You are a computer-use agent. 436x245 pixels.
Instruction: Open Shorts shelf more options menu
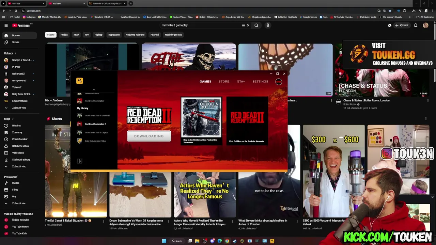pyautogui.click(x=426, y=119)
